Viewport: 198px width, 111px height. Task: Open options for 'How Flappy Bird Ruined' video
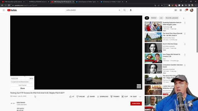click(x=185, y=55)
